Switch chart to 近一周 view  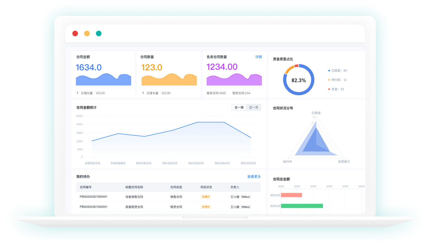239,107
